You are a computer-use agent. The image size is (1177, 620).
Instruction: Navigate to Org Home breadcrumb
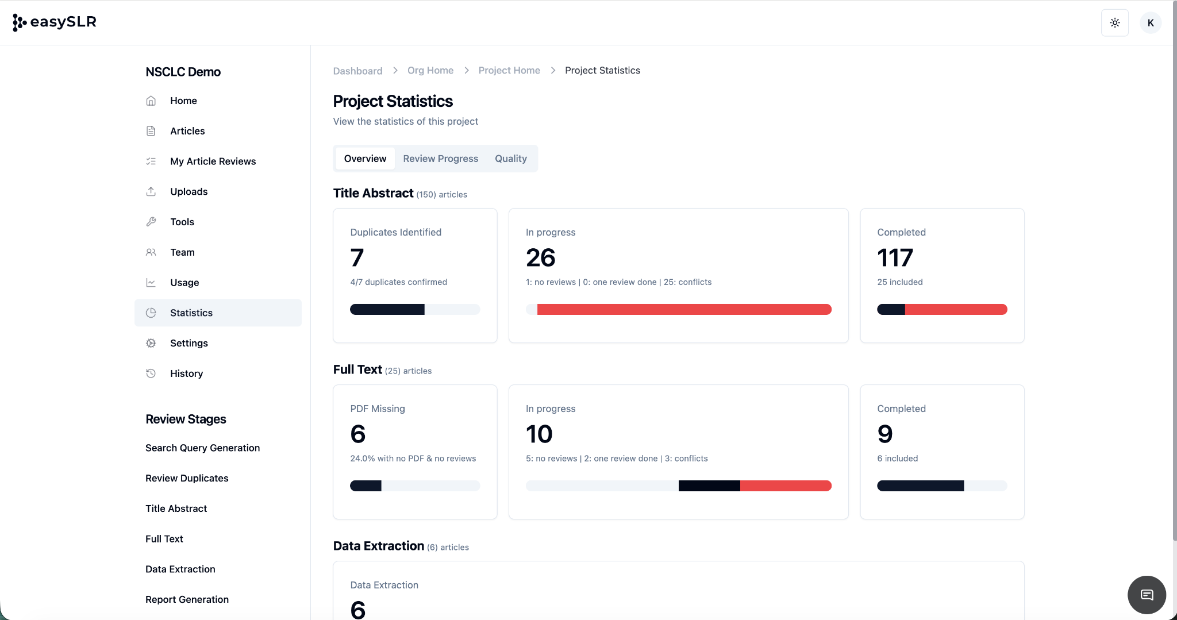click(430, 70)
